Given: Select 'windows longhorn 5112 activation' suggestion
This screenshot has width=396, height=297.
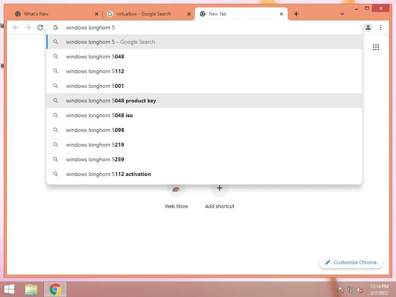Looking at the screenshot, I should click(204, 174).
